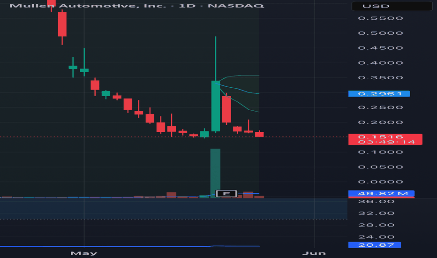Viewport: 437px width, 258px height.
Task: Click the Mullen Automotive, Inc. chart title
Action: pyautogui.click(x=136, y=6)
